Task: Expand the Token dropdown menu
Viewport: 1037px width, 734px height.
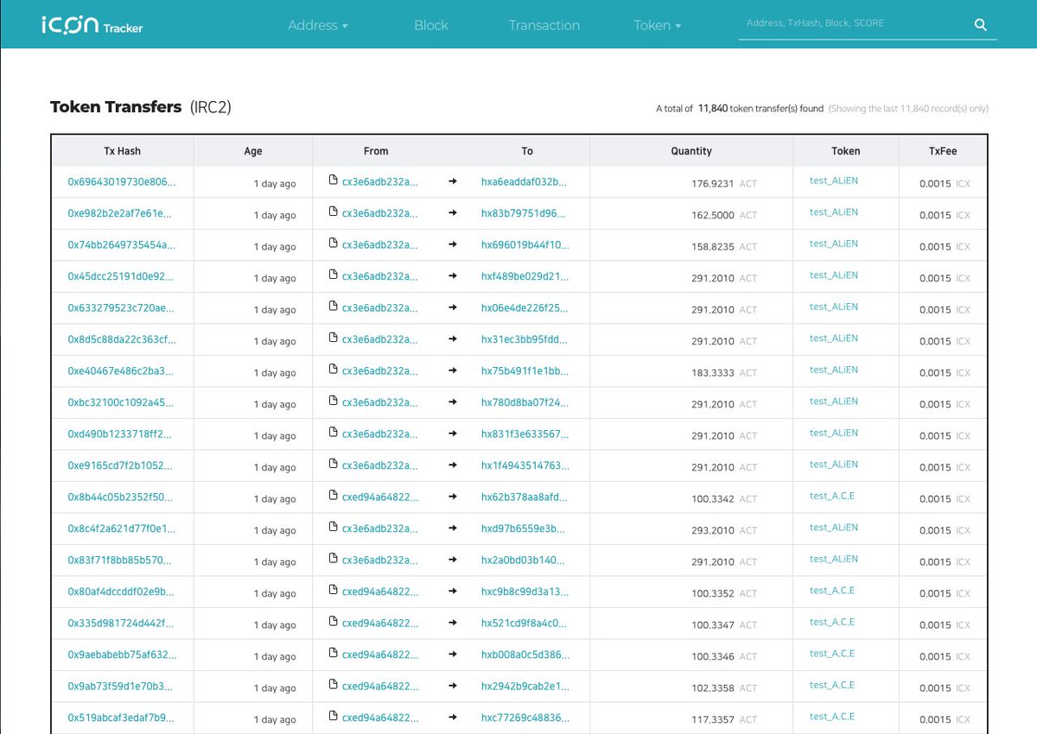Action: [x=658, y=25]
